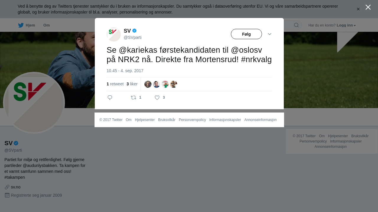The image size is (378, 212).
Task: Close the tweet overlay with large X
Action: click(x=368, y=7)
